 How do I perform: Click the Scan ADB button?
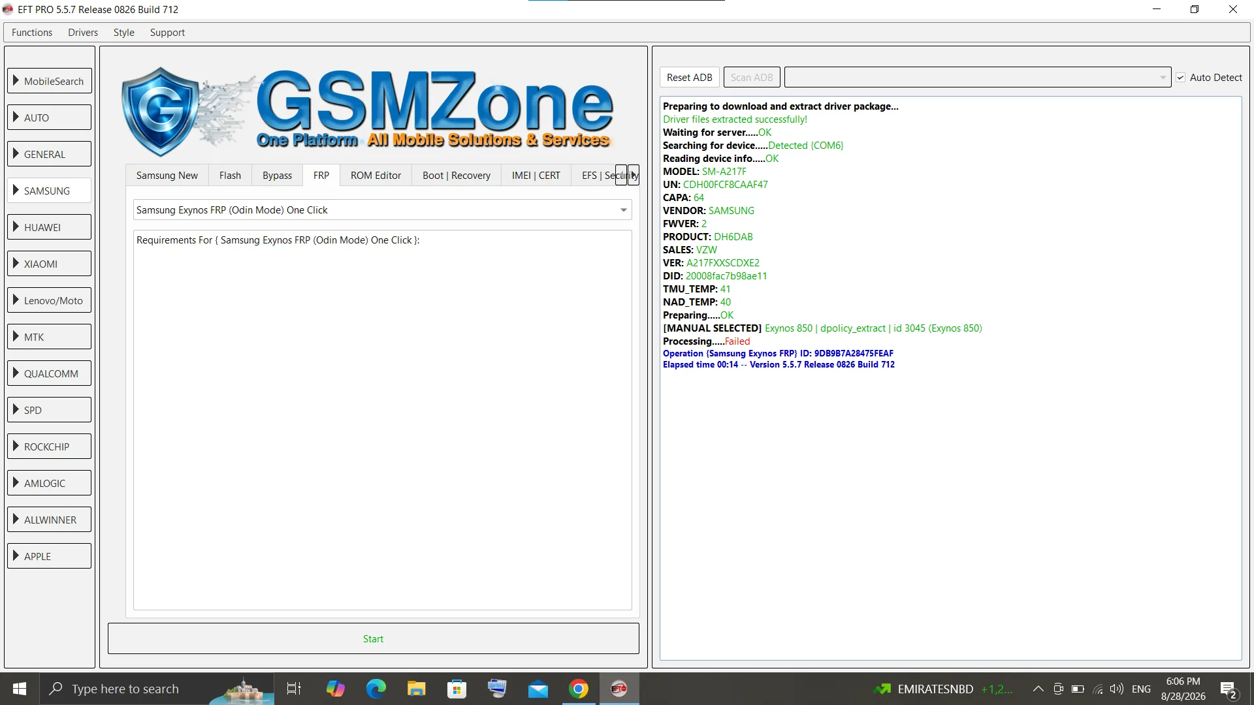[752, 78]
